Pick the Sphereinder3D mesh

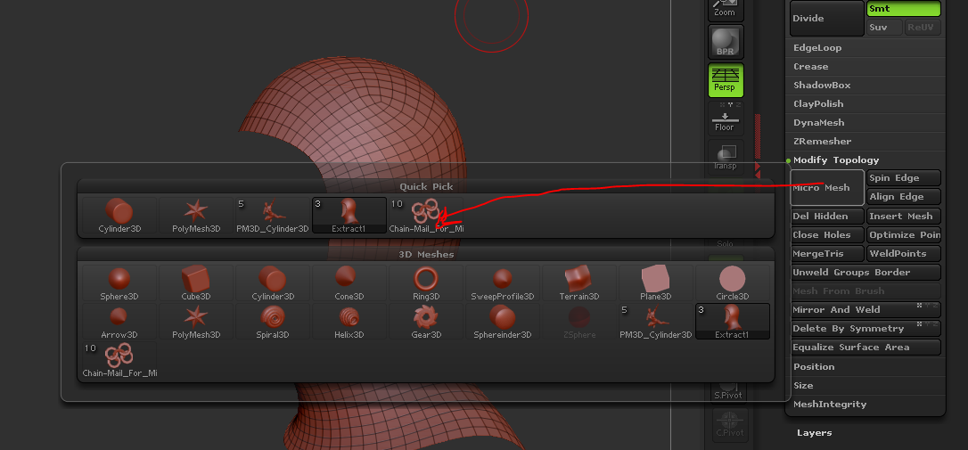click(x=503, y=322)
